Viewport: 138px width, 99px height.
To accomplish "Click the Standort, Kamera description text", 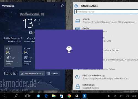I will (91, 88).
